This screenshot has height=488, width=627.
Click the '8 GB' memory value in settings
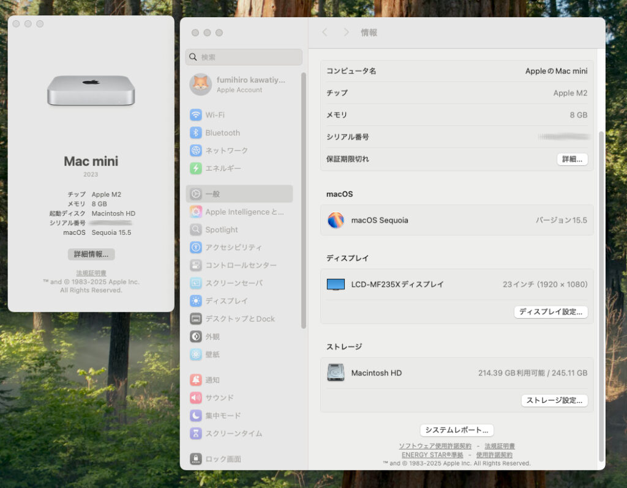pos(579,115)
